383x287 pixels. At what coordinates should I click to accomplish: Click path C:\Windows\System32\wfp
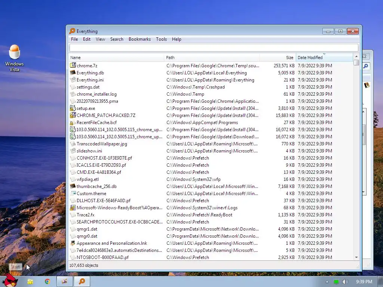coord(193,179)
